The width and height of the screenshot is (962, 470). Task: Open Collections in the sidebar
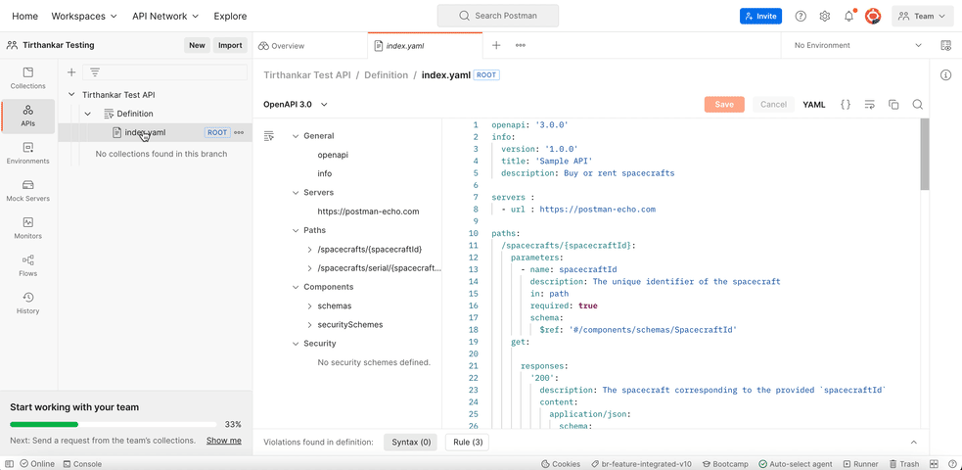tap(27, 78)
